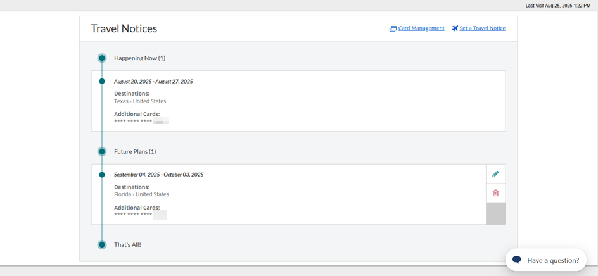
Task: Select the Happening Now timeline marker
Action: 102,58
